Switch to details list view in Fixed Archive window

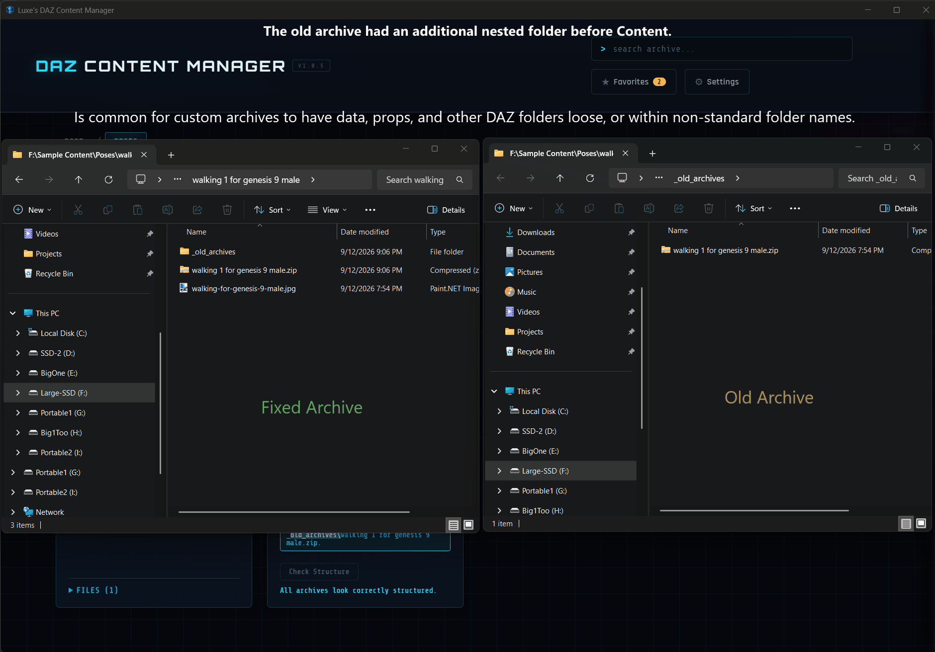point(454,525)
